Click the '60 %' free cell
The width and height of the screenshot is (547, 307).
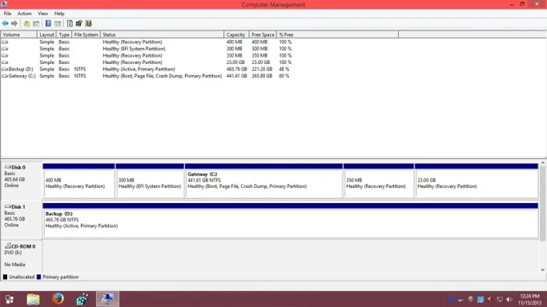click(284, 76)
